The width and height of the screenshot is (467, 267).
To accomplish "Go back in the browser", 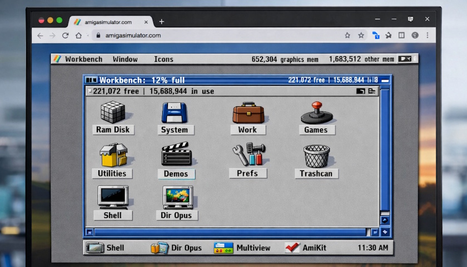I will pyautogui.click(x=40, y=36).
